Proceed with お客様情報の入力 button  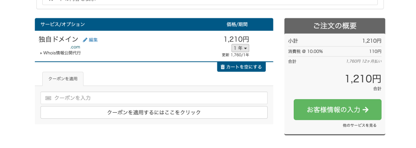click(338, 110)
